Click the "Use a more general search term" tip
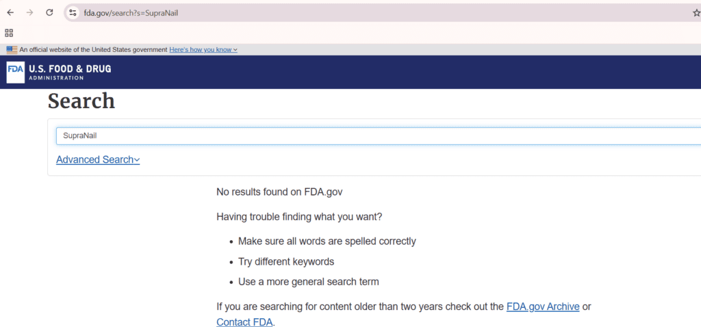Screen dimensions: 701x327 (309, 282)
